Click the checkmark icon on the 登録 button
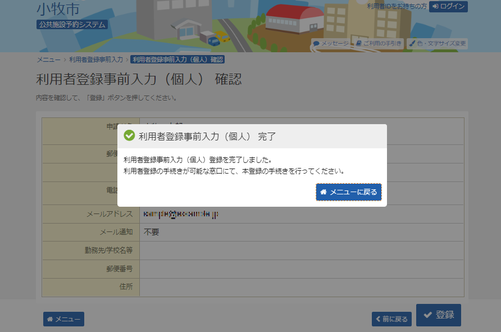The image size is (501, 332). 427,315
